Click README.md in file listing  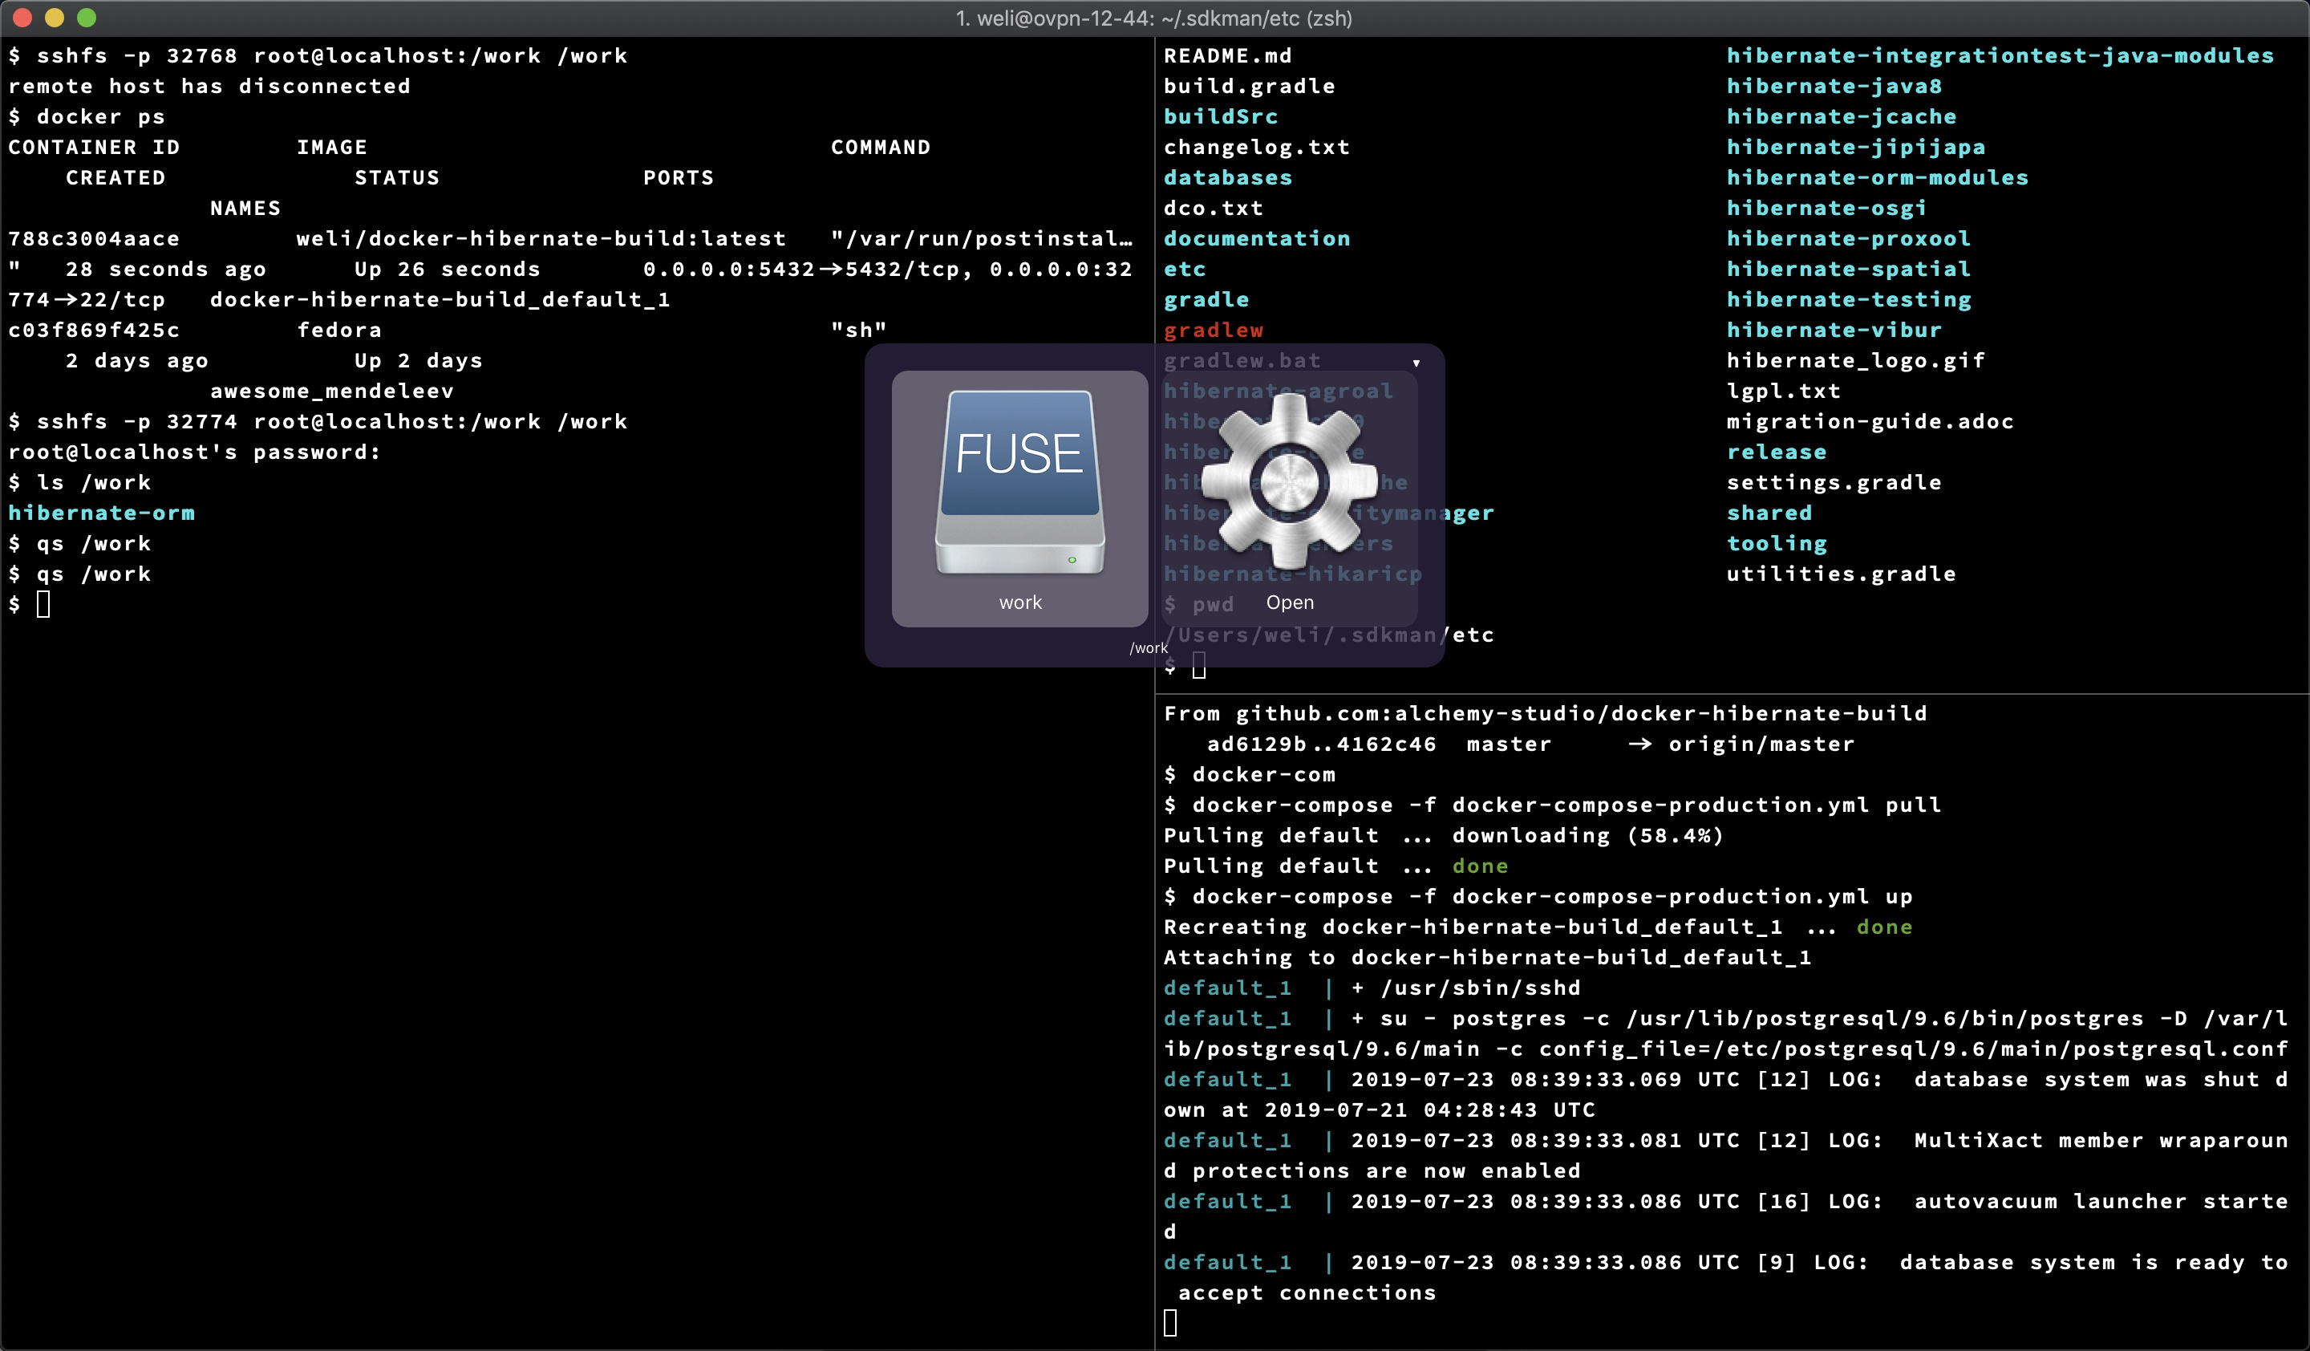tap(1227, 56)
